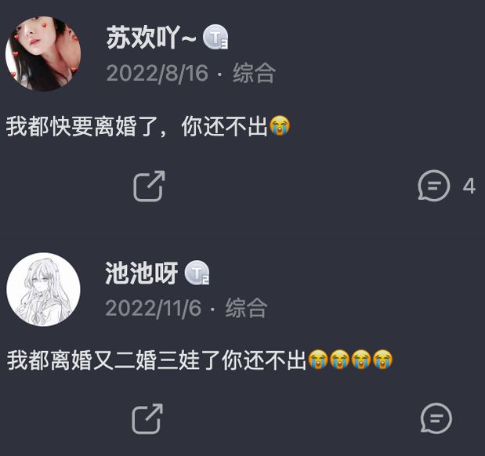Tap the T3 level badge
Viewport: 485px width, 456px height.
215,37
